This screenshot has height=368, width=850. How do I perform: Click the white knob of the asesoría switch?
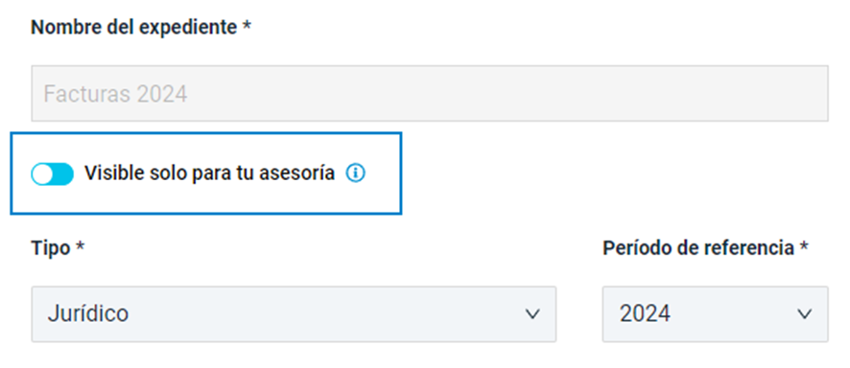(x=42, y=173)
